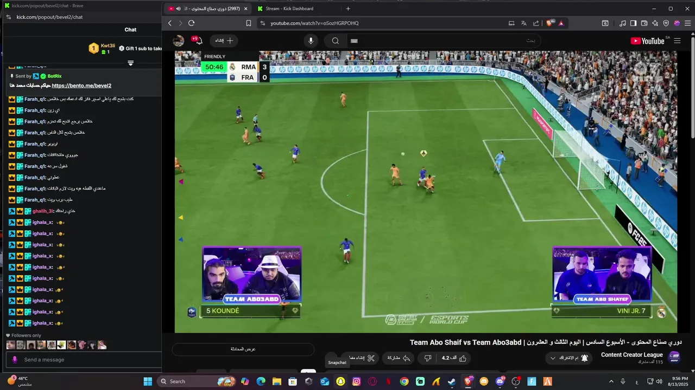This screenshot has width=695, height=390.
Task: Click the video Share button
Action: pyautogui.click(x=399, y=358)
